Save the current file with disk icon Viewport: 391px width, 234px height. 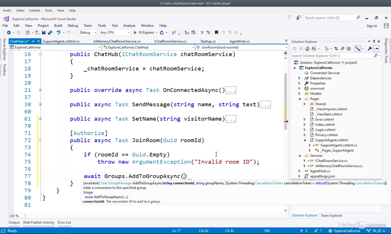click(44, 33)
